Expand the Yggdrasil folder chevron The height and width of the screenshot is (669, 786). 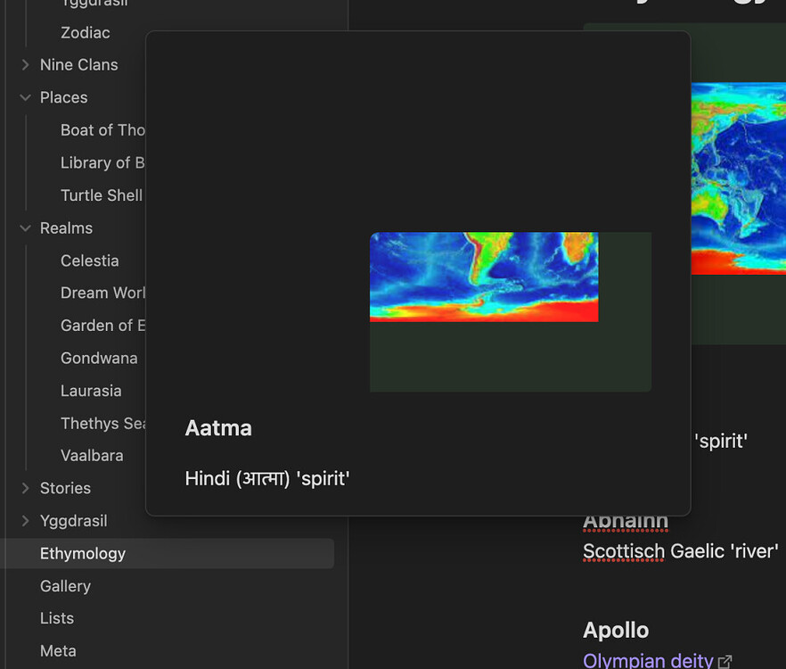point(26,520)
